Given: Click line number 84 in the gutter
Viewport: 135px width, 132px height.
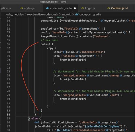Looking at the screenshot, I should [8, 115].
